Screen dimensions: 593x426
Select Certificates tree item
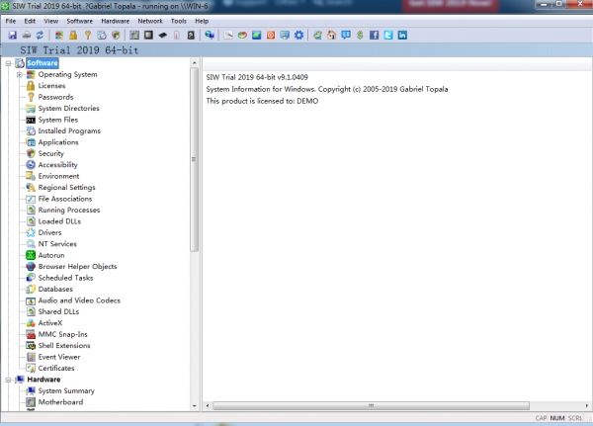click(56, 369)
